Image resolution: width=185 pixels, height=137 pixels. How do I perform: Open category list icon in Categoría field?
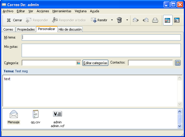tap(78, 63)
